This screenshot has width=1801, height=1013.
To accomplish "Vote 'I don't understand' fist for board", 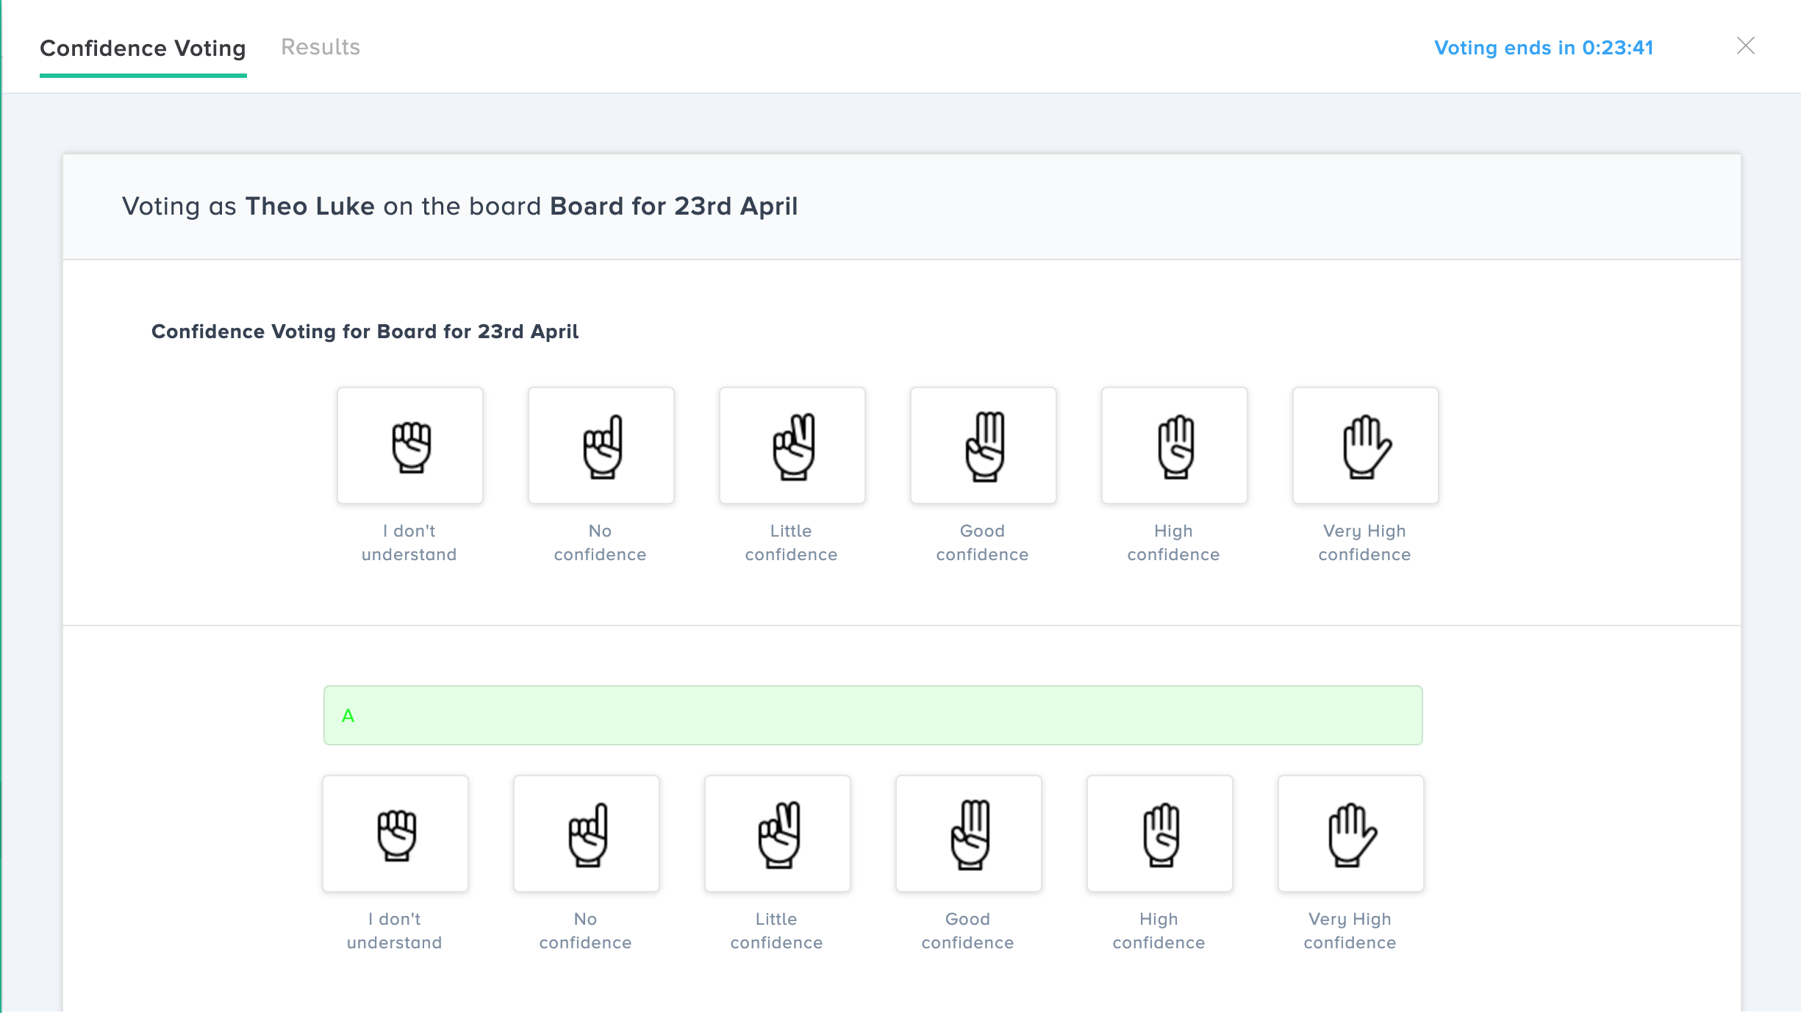I will (x=410, y=445).
